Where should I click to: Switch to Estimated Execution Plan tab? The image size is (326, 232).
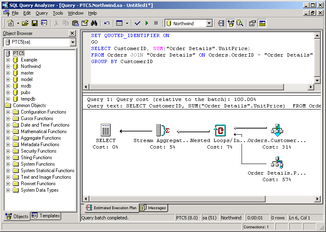(111, 208)
